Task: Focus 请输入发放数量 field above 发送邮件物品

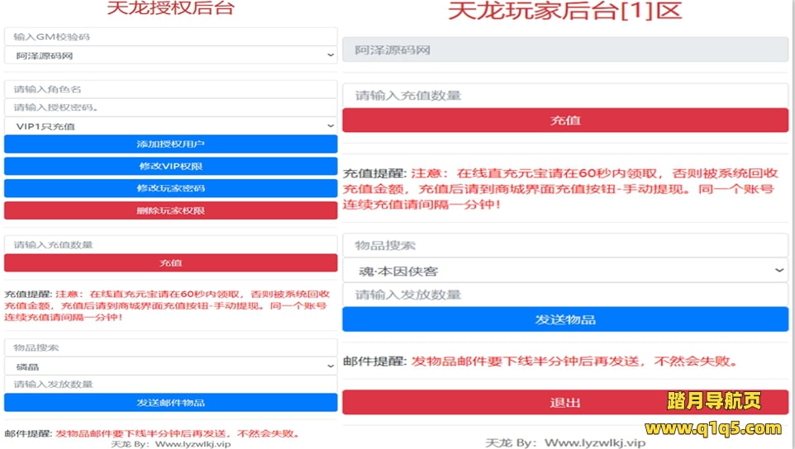Action: (x=170, y=385)
